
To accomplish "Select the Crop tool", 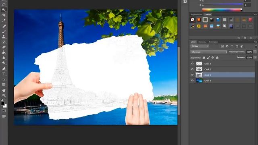I will (x=4, y=15).
